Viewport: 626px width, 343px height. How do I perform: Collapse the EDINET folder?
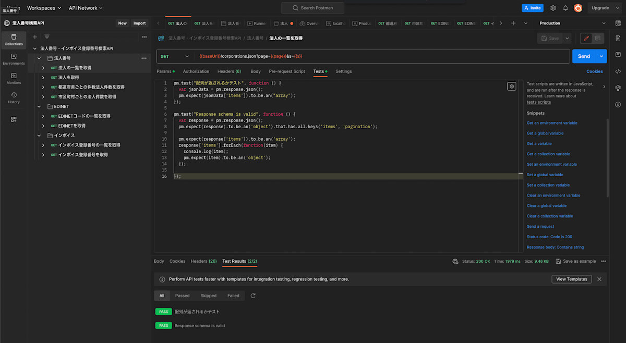click(x=39, y=106)
